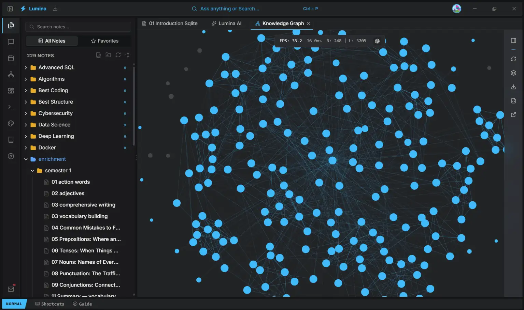524x310 pixels.
Task: Click the target icon in the graph stats bar
Action: pos(377,41)
